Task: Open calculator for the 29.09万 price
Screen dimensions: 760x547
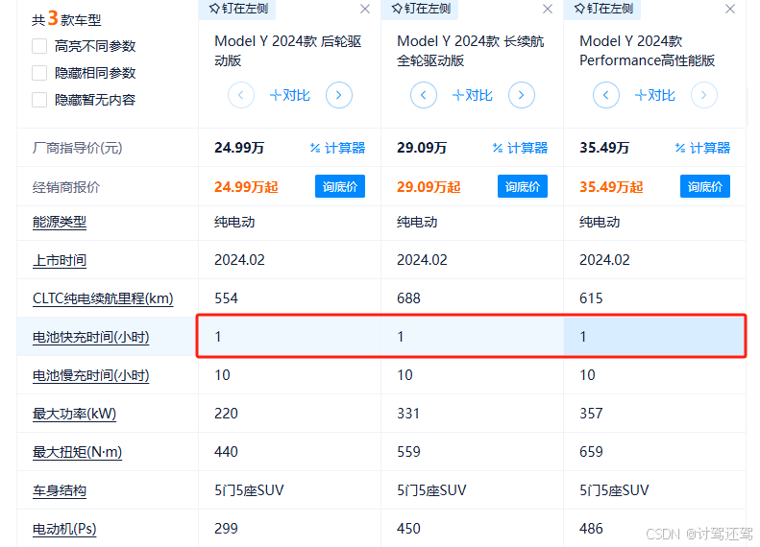Action: tap(520, 148)
